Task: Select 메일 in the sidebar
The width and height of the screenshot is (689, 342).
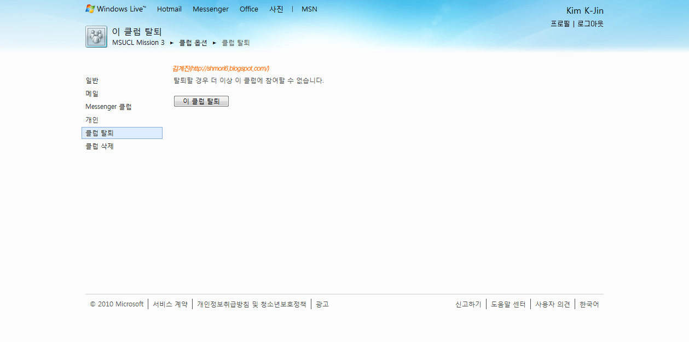Action: coord(92,94)
